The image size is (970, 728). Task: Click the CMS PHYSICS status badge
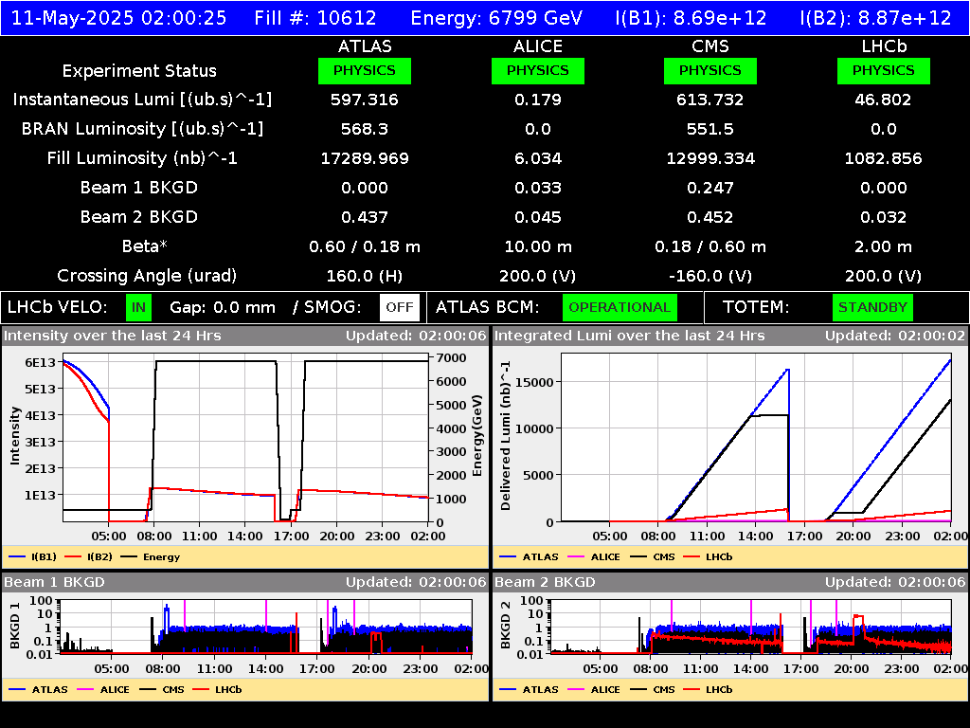tap(710, 70)
